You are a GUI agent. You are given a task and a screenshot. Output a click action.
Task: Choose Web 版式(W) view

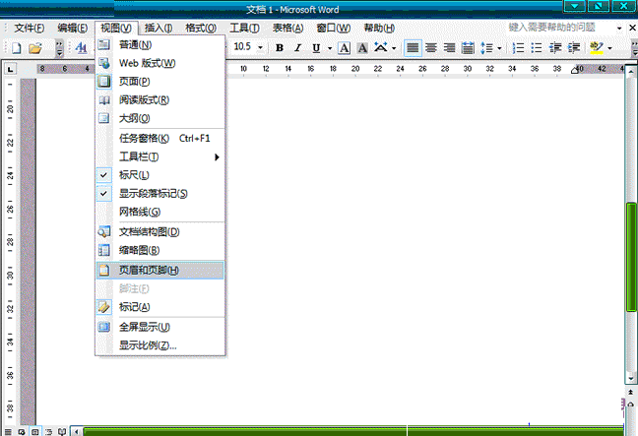(x=160, y=63)
